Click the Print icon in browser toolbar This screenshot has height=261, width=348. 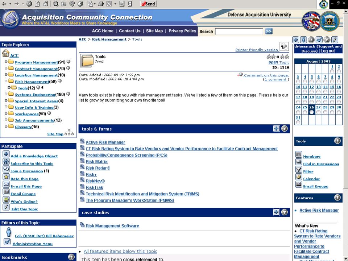101,4
